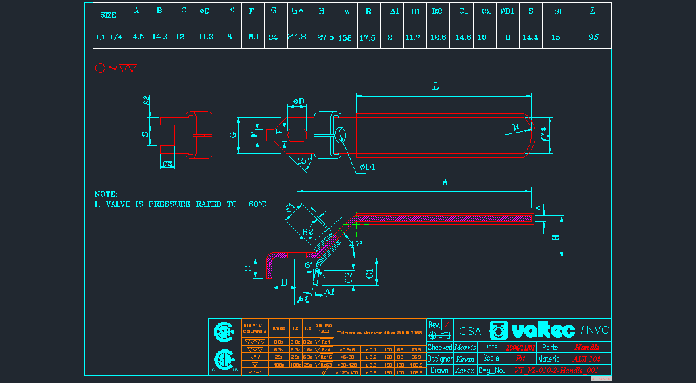Click the Valtec valve logo icon
696x383 pixels.
tap(499, 330)
